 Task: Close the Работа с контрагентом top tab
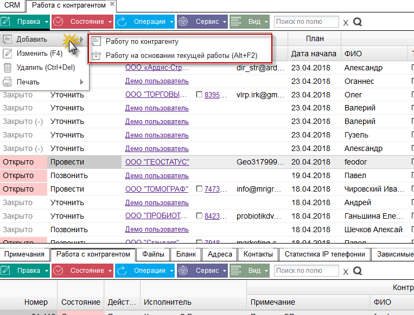pos(112,4)
